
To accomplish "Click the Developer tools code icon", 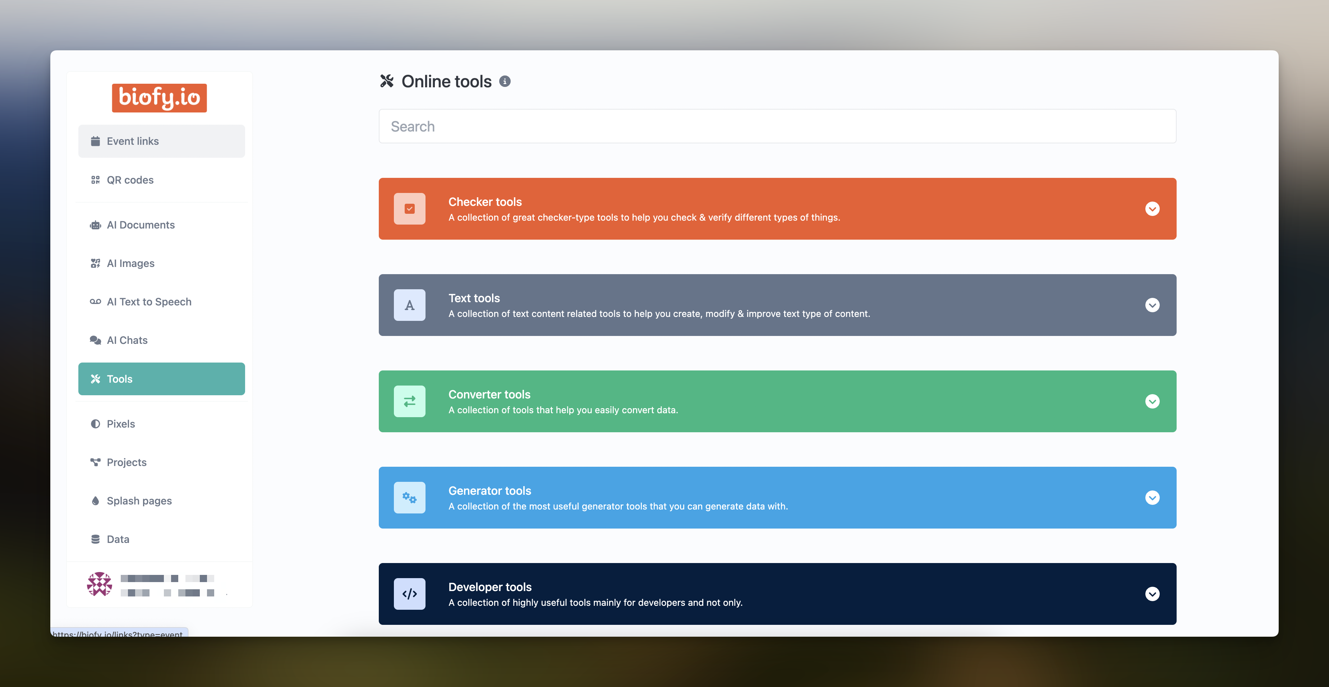I will tap(409, 594).
